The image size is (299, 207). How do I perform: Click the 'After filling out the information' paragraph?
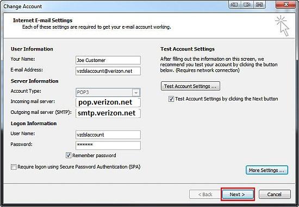[x=219, y=64]
